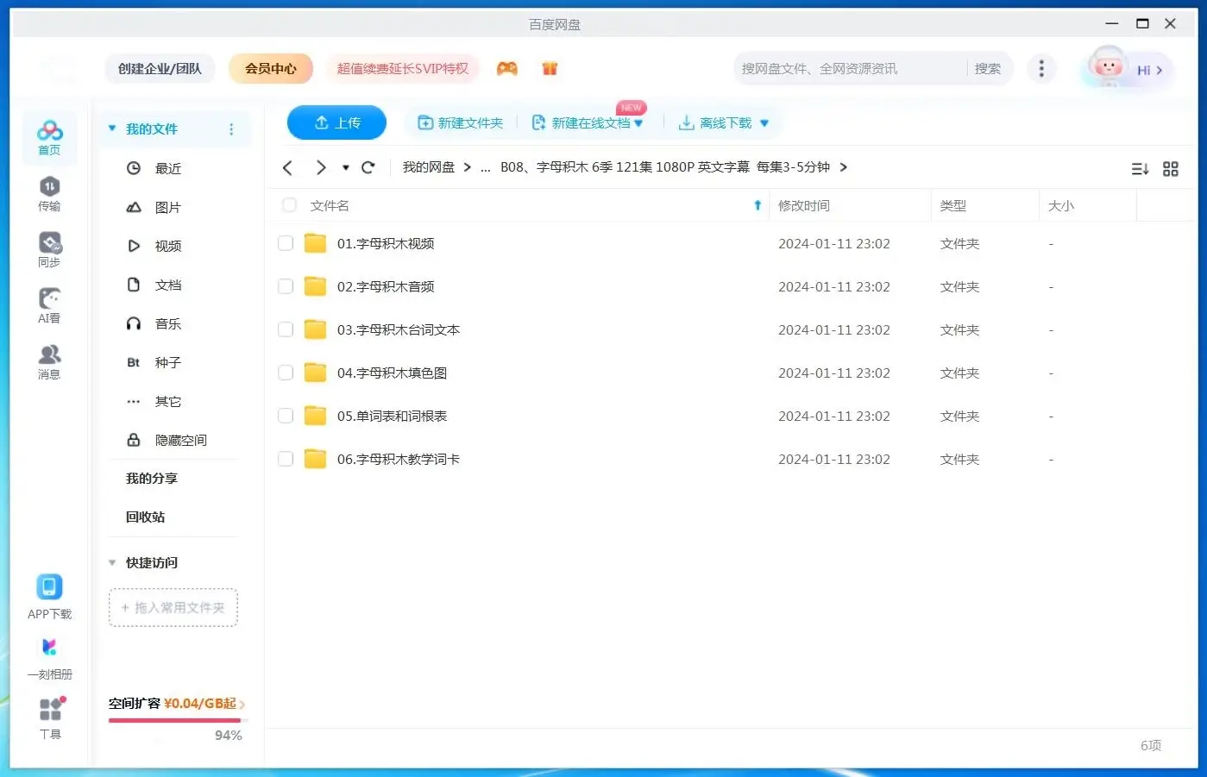Switch to grid view icon
Screen dimensions: 1207x777
tap(1170, 169)
